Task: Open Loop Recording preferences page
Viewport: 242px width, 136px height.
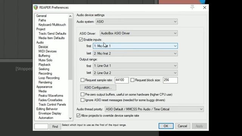Action: coord(49,78)
